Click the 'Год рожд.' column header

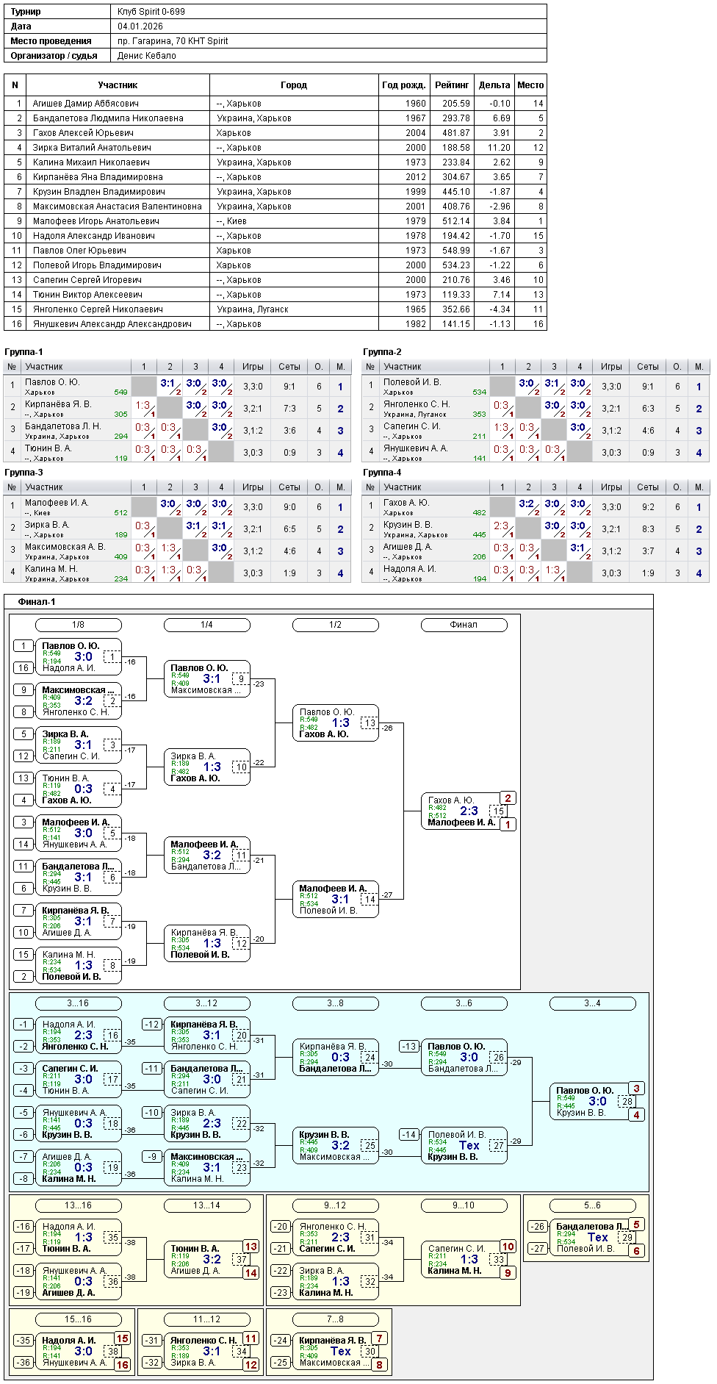coord(404,85)
